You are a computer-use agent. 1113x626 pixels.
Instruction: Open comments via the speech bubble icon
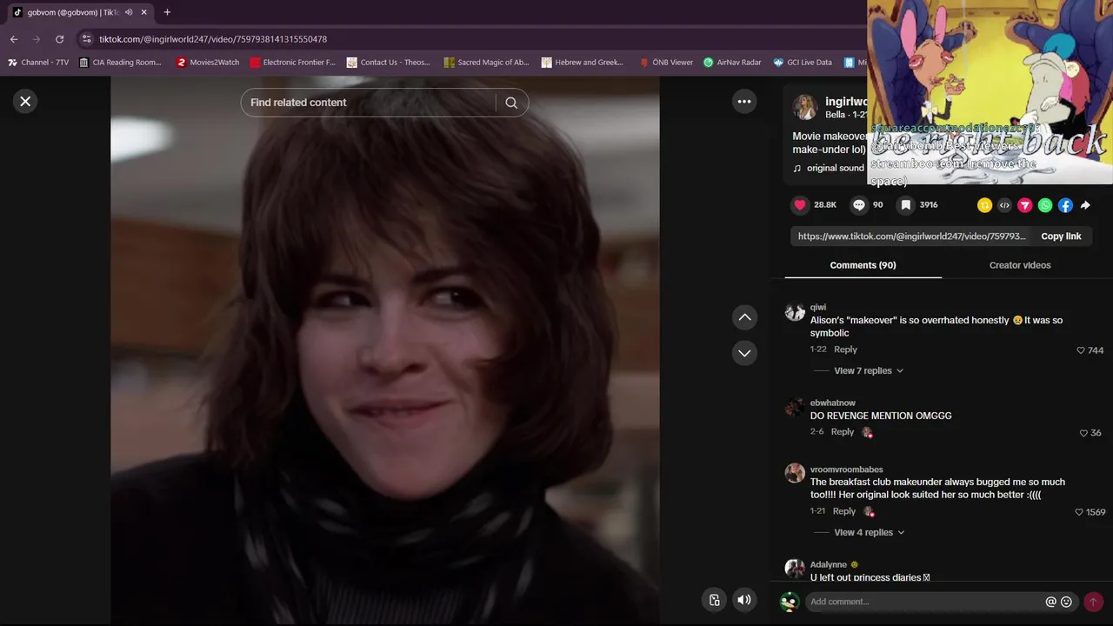click(859, 205)
